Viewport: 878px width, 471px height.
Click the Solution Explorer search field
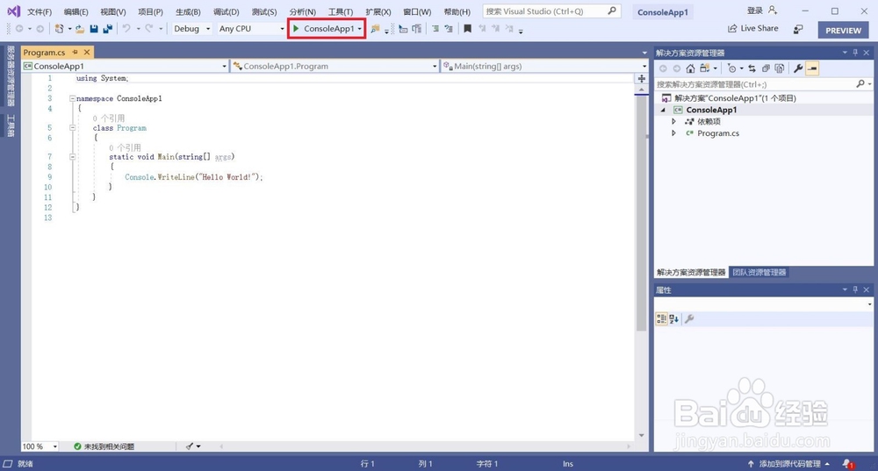tap(763, 84)
